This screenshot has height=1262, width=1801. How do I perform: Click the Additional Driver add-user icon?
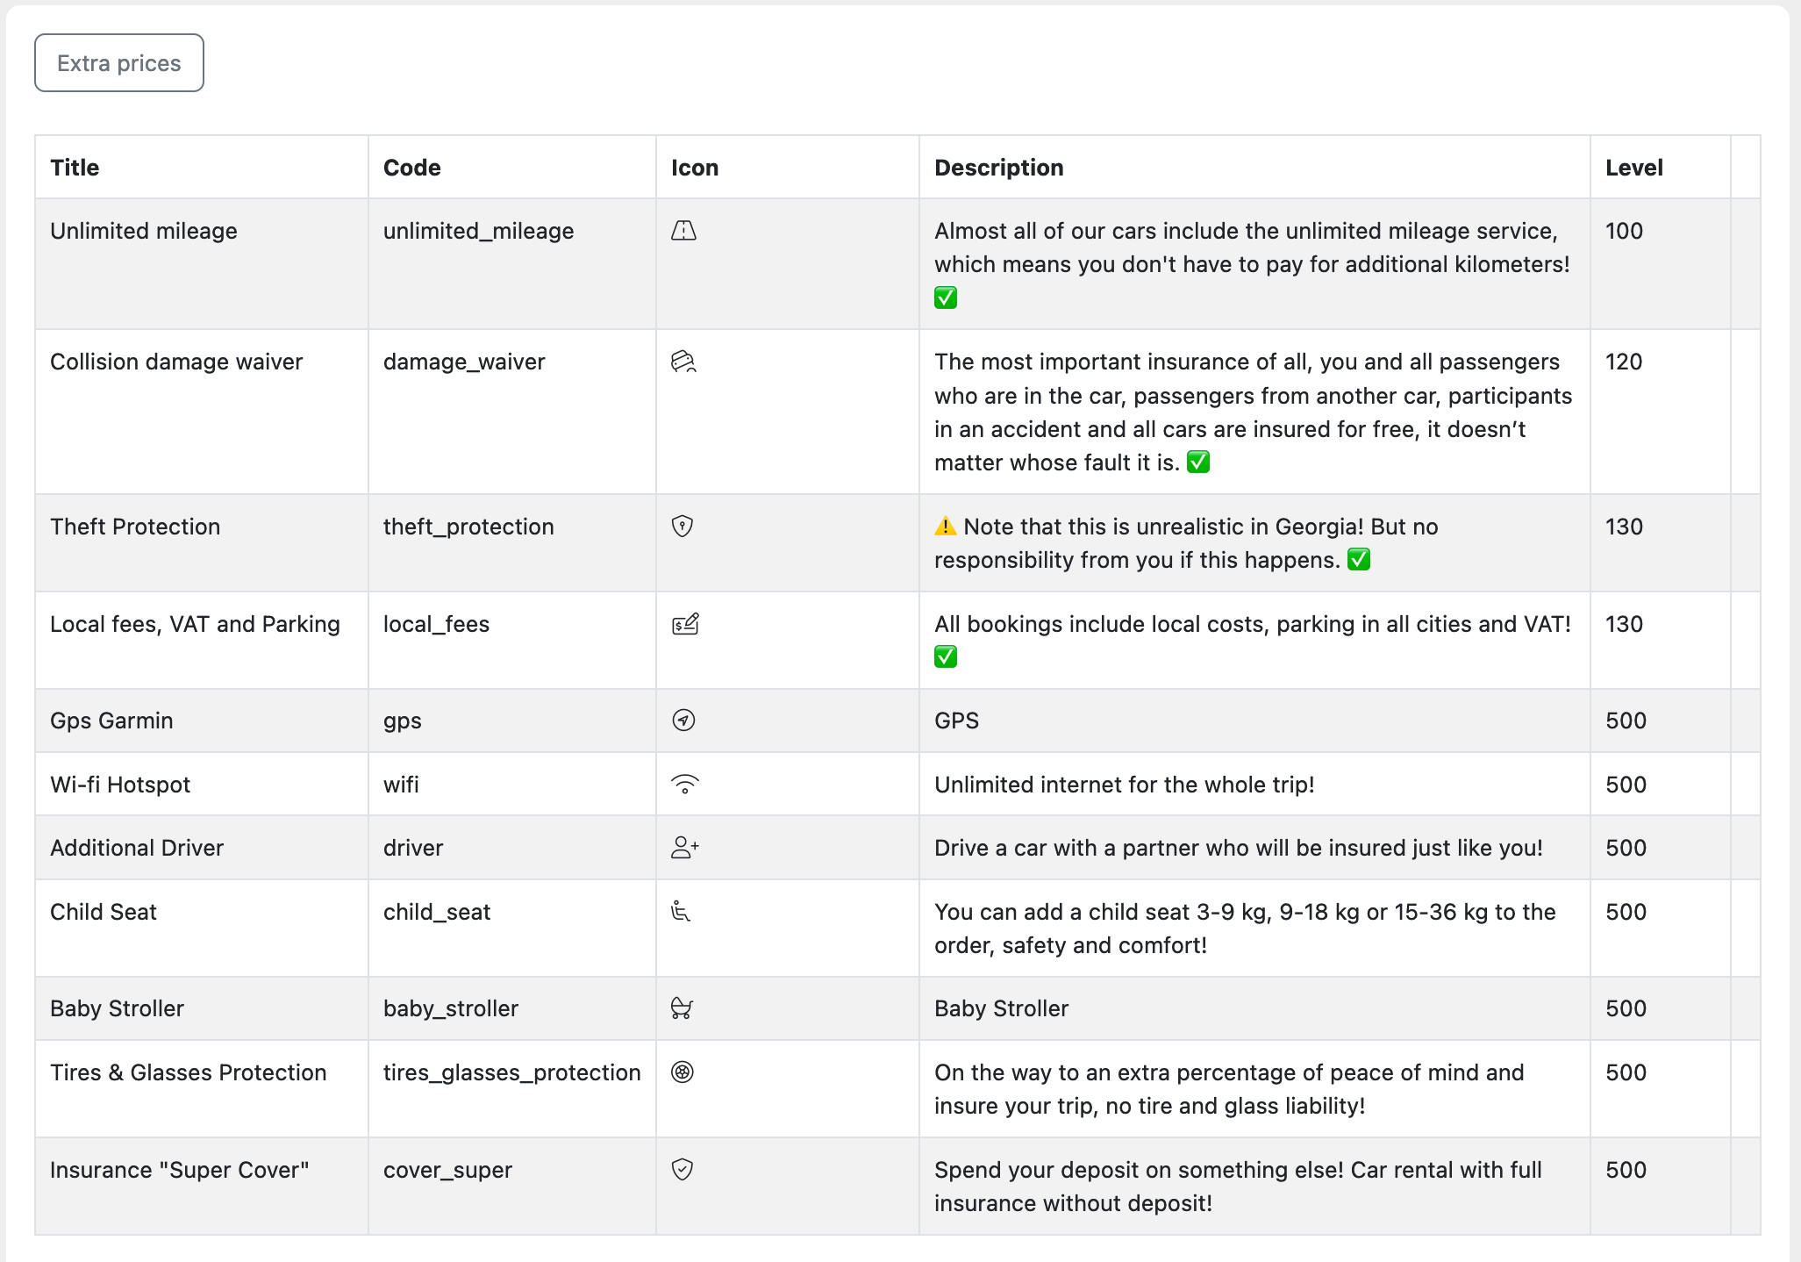click(x=684, y=848)
